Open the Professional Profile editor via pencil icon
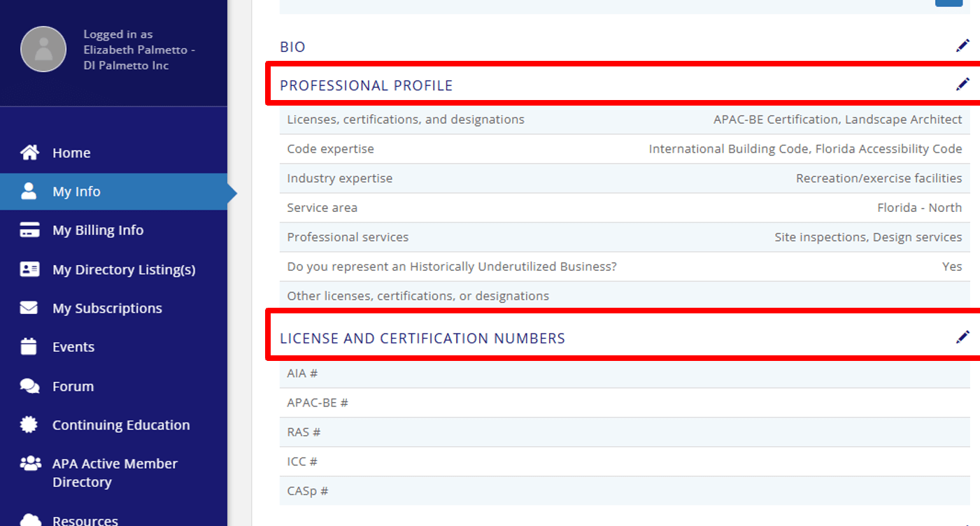Viewport: 980px width, 526px height. [x=963, y=83]
